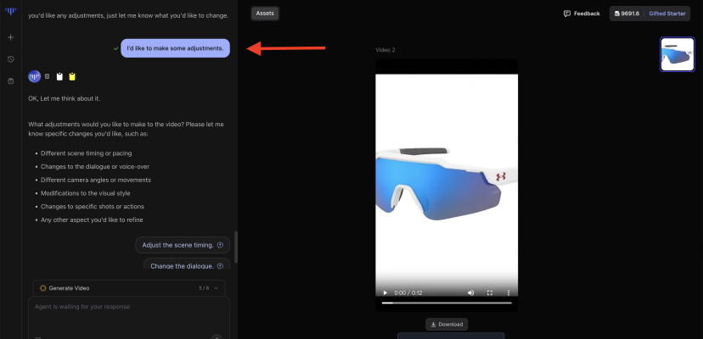This screenshot has width=703, height=339.
Task: Open the history clock icon
Action: (10, 59)
